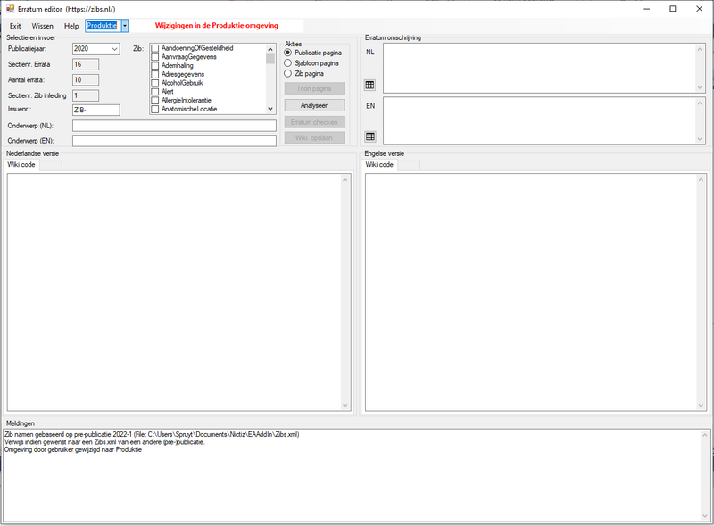Select the Wiki code tab in Nederlandse versie

pos(21,165)
